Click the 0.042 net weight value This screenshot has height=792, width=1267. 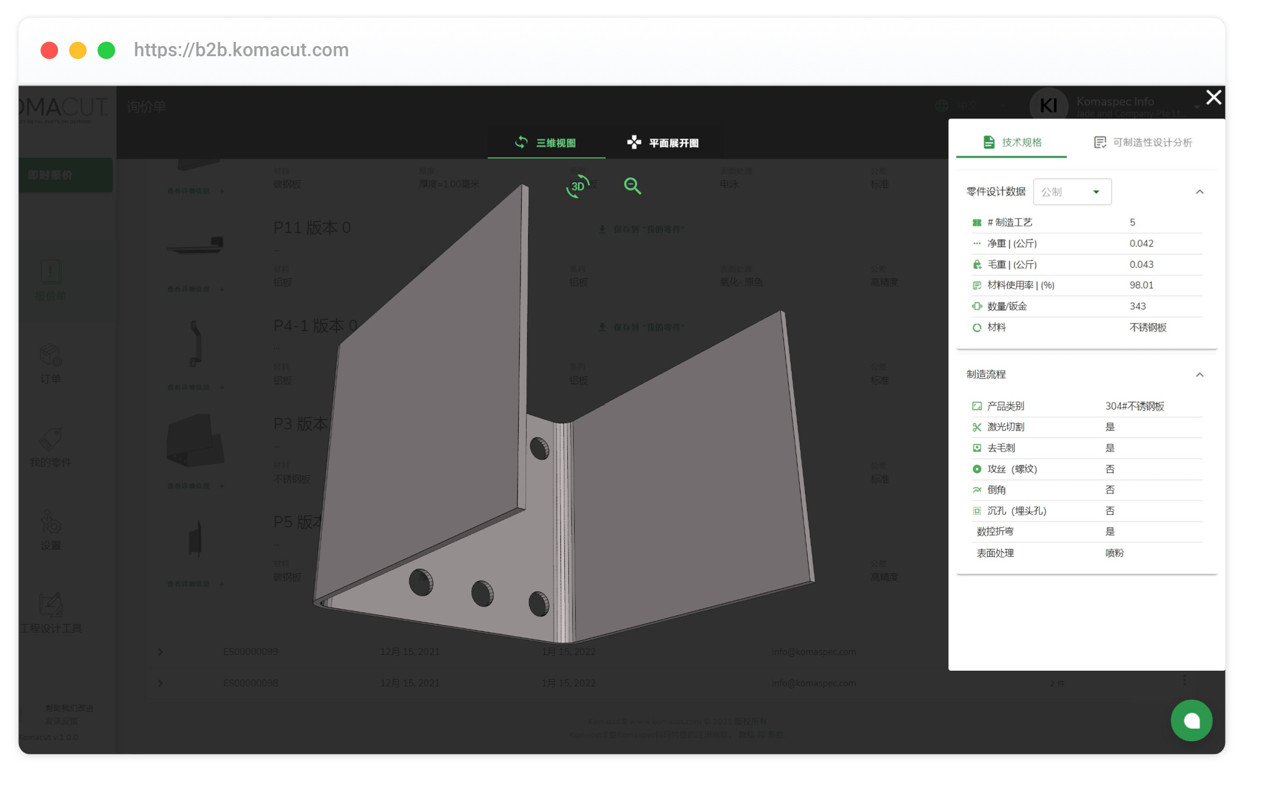[1141, 244]
